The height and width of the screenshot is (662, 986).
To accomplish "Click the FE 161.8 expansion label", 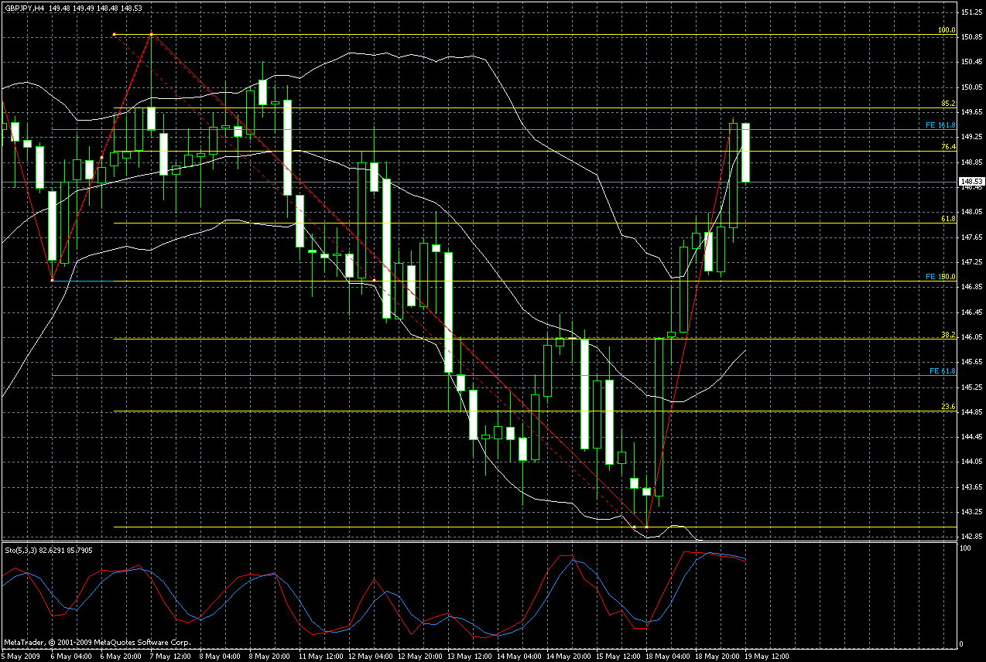I will tap(941, 125).
